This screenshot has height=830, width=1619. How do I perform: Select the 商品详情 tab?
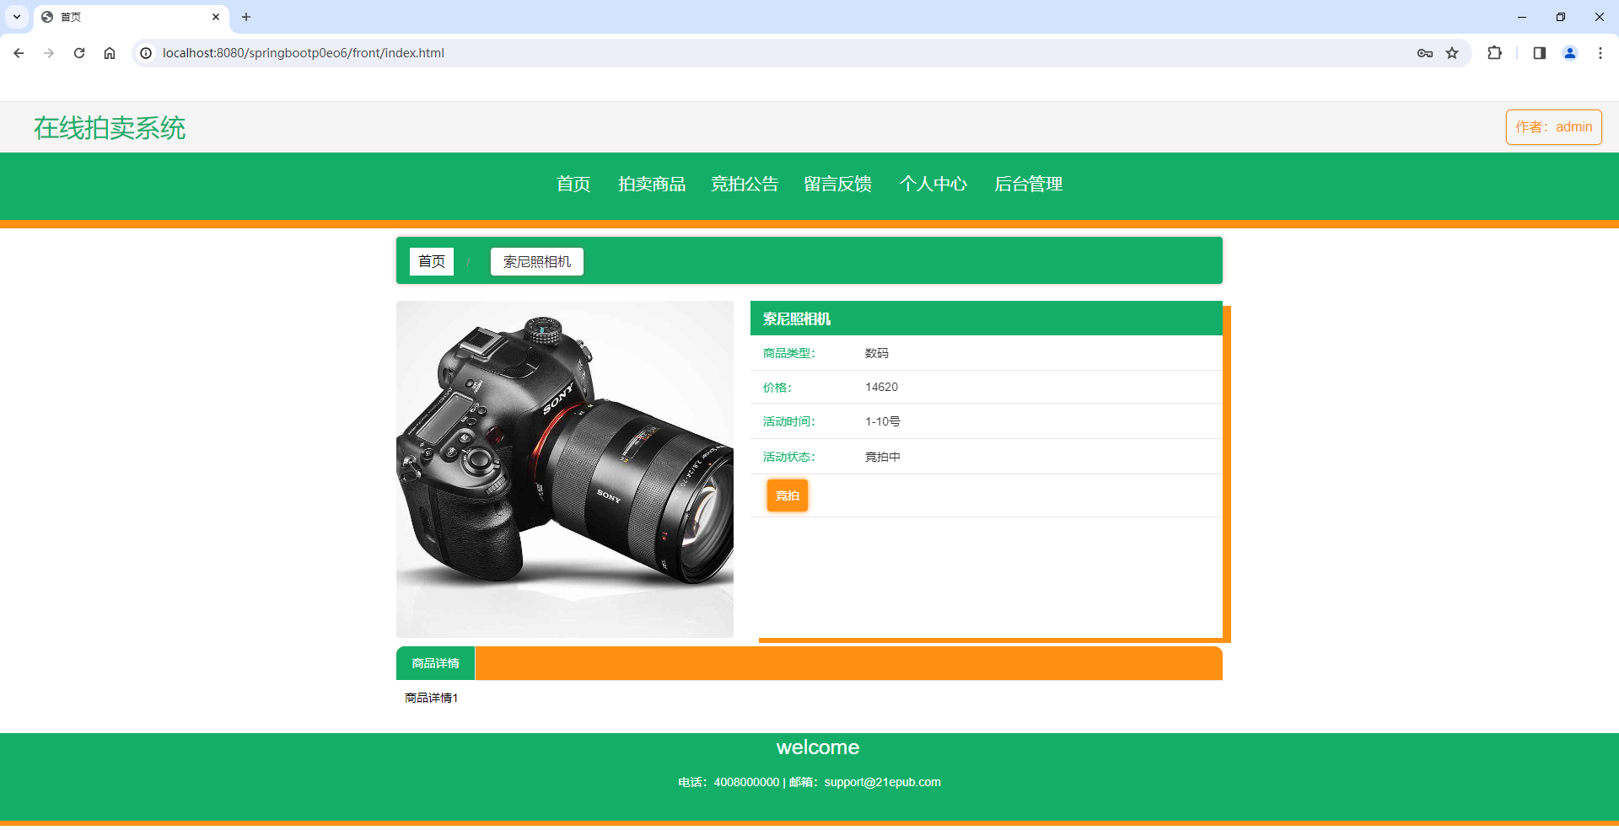tap(436, 663)
